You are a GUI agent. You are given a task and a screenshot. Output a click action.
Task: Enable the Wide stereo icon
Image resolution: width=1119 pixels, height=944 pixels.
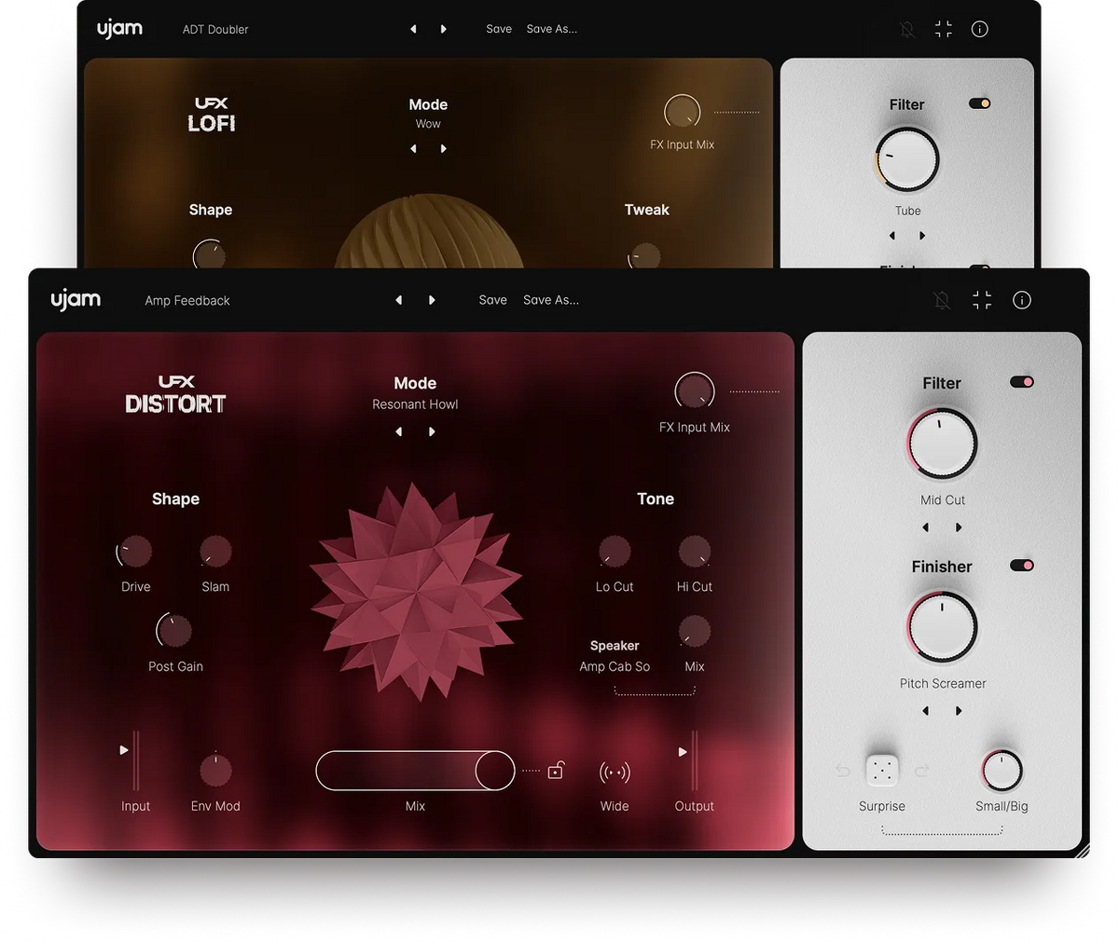(x=614, y=771)
